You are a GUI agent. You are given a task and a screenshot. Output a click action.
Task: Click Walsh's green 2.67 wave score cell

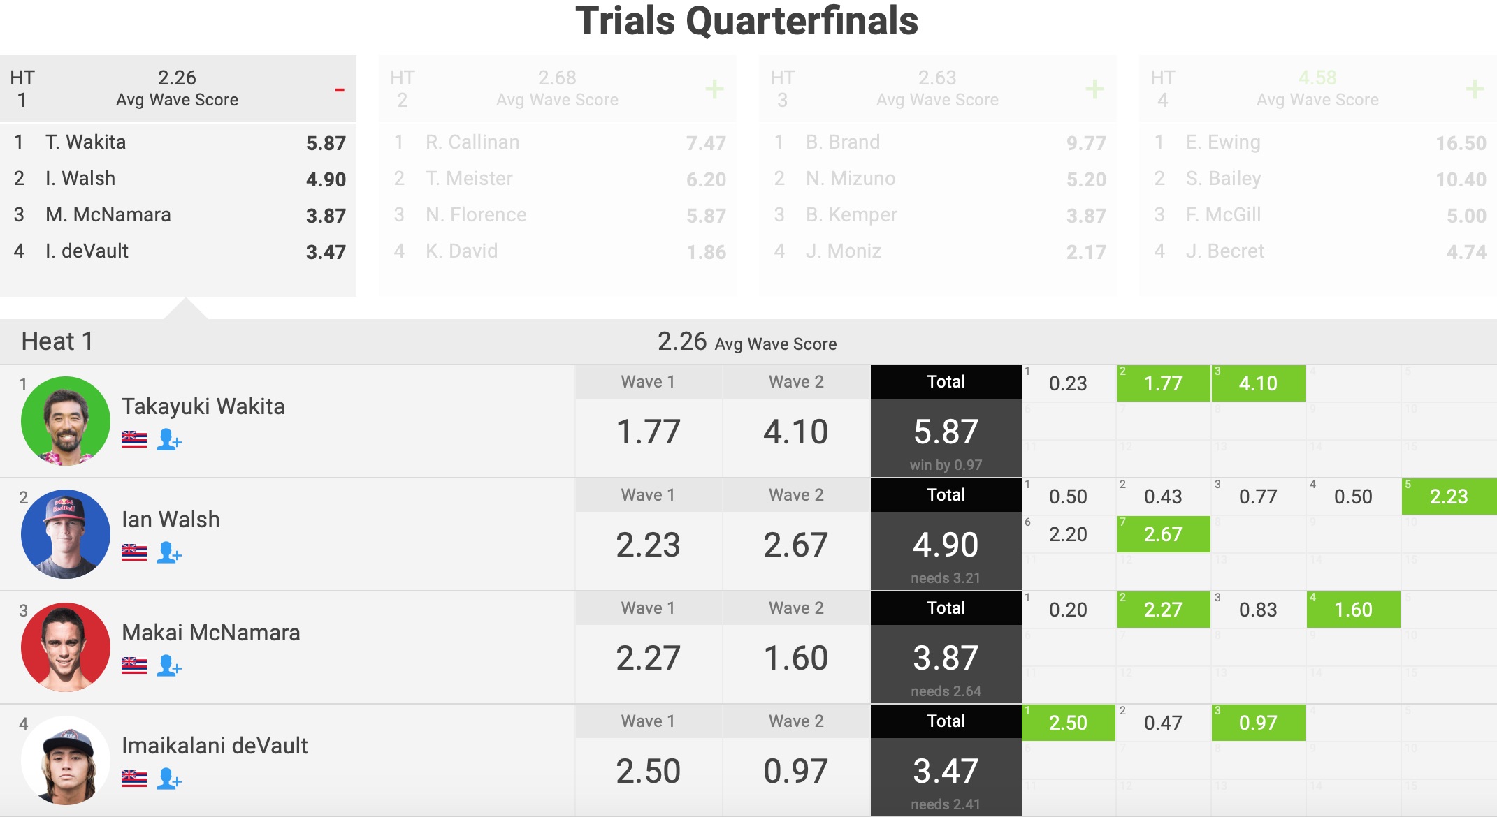1163,534
